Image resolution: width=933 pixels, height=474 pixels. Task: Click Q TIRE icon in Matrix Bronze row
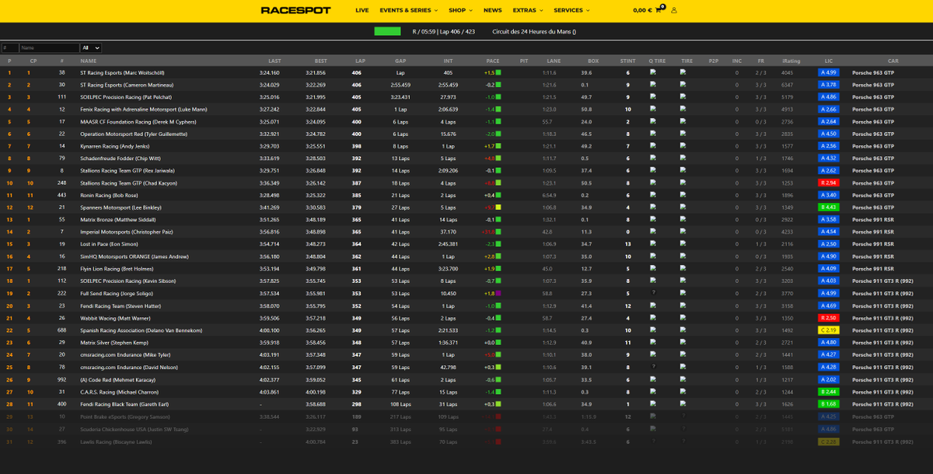tap(653, 220)
